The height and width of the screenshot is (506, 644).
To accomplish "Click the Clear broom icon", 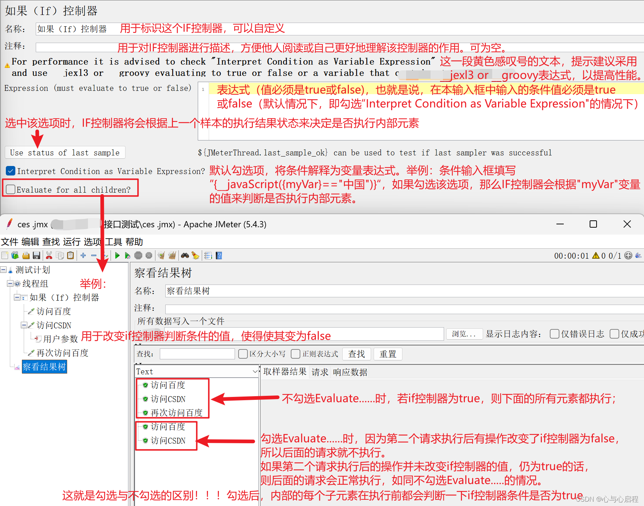I will pos(161,255).
